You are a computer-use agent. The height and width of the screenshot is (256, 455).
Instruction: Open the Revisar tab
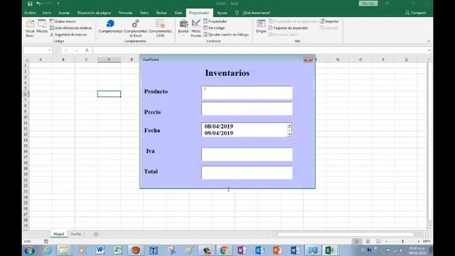click(x=161, y=13)
